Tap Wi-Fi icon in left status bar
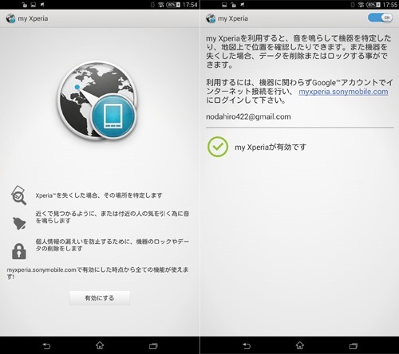Screen dimensions: 399x354 [160, 5]
